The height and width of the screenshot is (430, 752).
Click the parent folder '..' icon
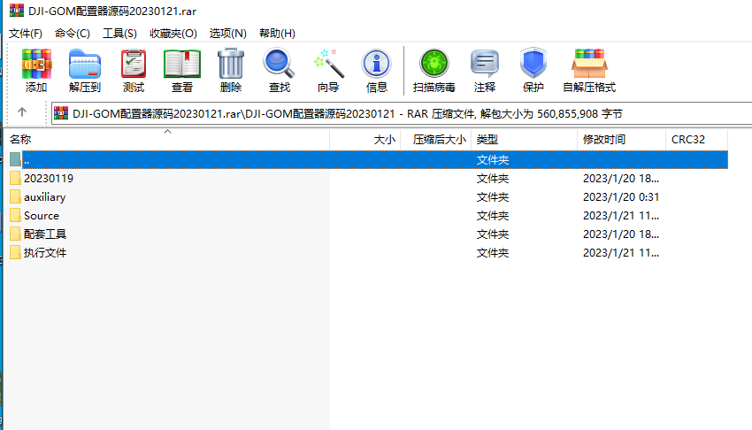(x=15, y=159)
